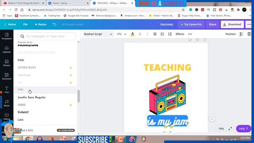The width and height of the screenshot is (254, 143).
Task: Open Chrome from the Windows taskbar
Action: click(28, 139)
